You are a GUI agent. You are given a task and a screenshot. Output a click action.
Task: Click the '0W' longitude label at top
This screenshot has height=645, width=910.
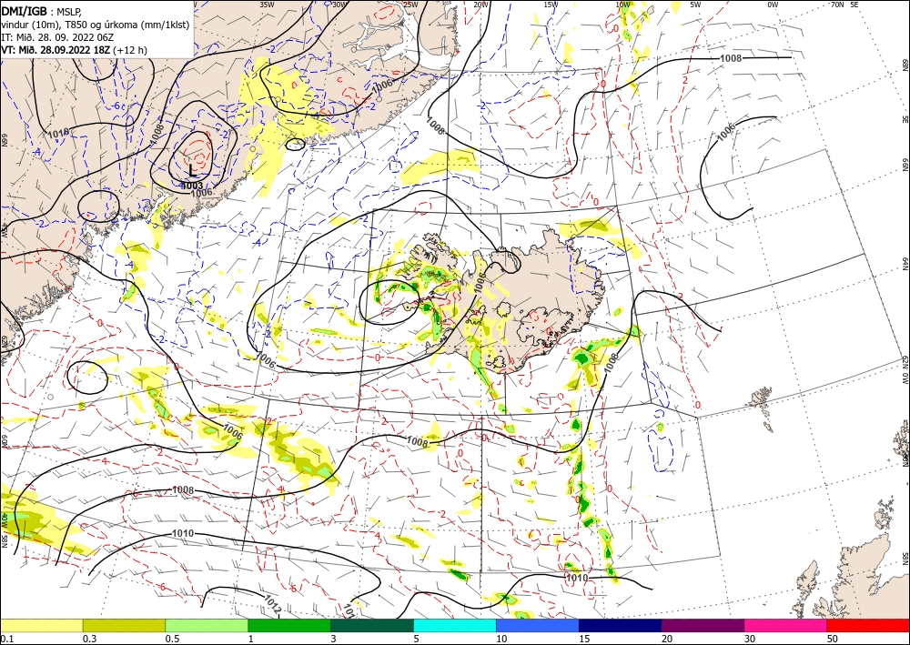coord(773,4)
